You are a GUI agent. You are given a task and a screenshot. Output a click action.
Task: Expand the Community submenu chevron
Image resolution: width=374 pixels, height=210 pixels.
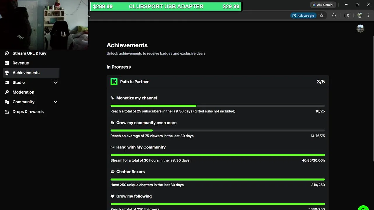(56, 102)
